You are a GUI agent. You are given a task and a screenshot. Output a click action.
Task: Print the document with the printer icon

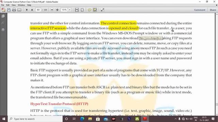point(14,10)
